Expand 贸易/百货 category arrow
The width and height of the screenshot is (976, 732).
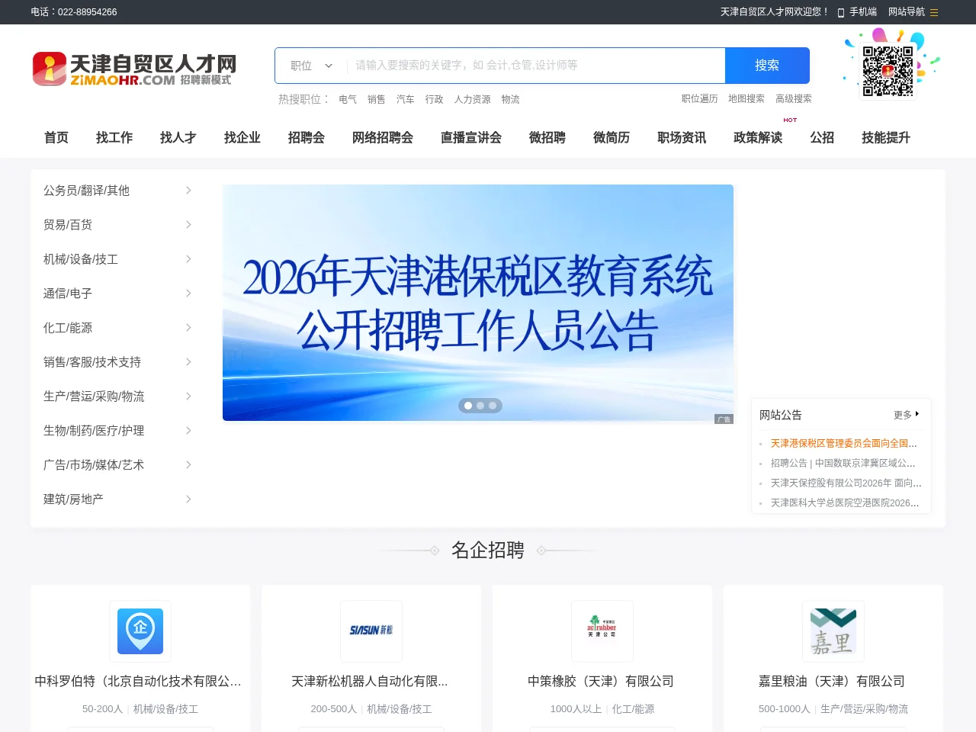click(x=188, y=225)
